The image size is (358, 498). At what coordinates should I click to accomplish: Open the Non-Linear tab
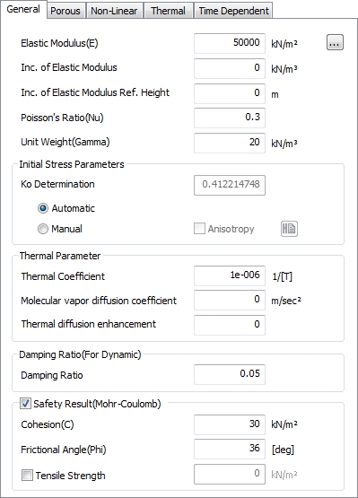[114, 11]
